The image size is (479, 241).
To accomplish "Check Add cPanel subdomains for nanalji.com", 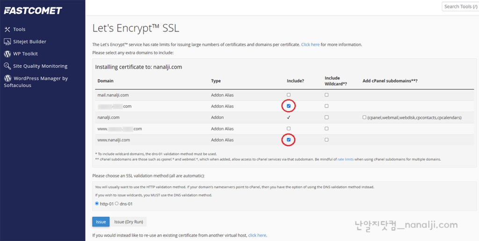I will pyautogui.click(x=364, y=117).
